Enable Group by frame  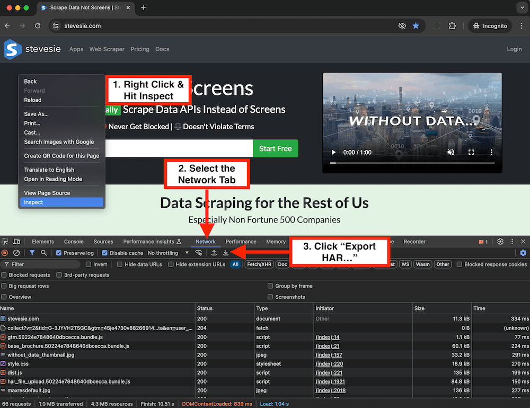(270, 286)
